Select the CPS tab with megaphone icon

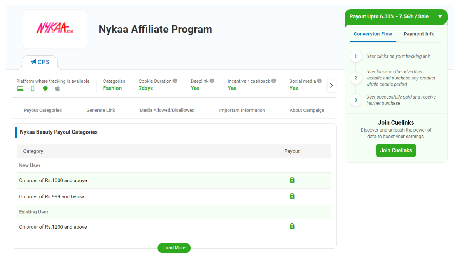pos(40,61)
